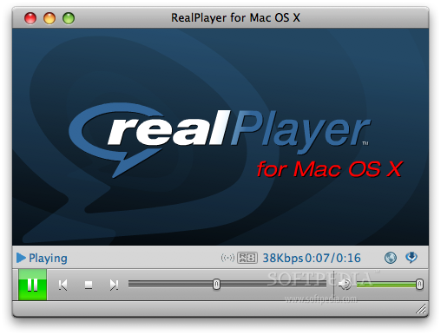The height and width of the screenshot is (335, 441).
Task: Click the window resize grip corner
Action: click(422, 309)
